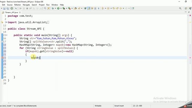Toggle the speech-bubble toolbar icon before Mark Occurrences
The width and height of the screenshot is (192, 108).
pos(85,8)
